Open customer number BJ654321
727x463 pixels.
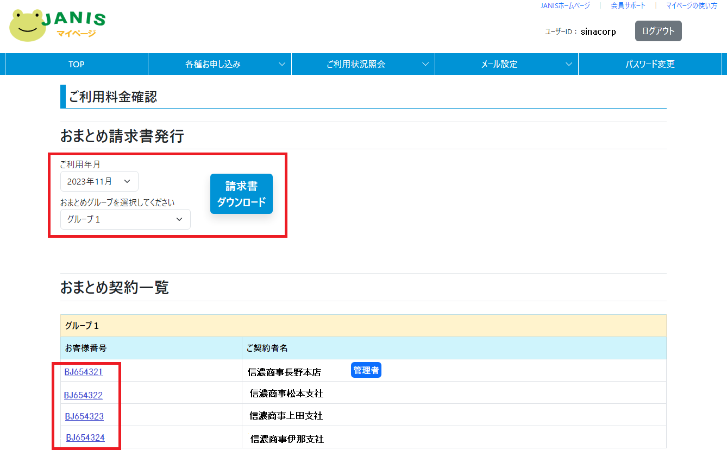84,372
